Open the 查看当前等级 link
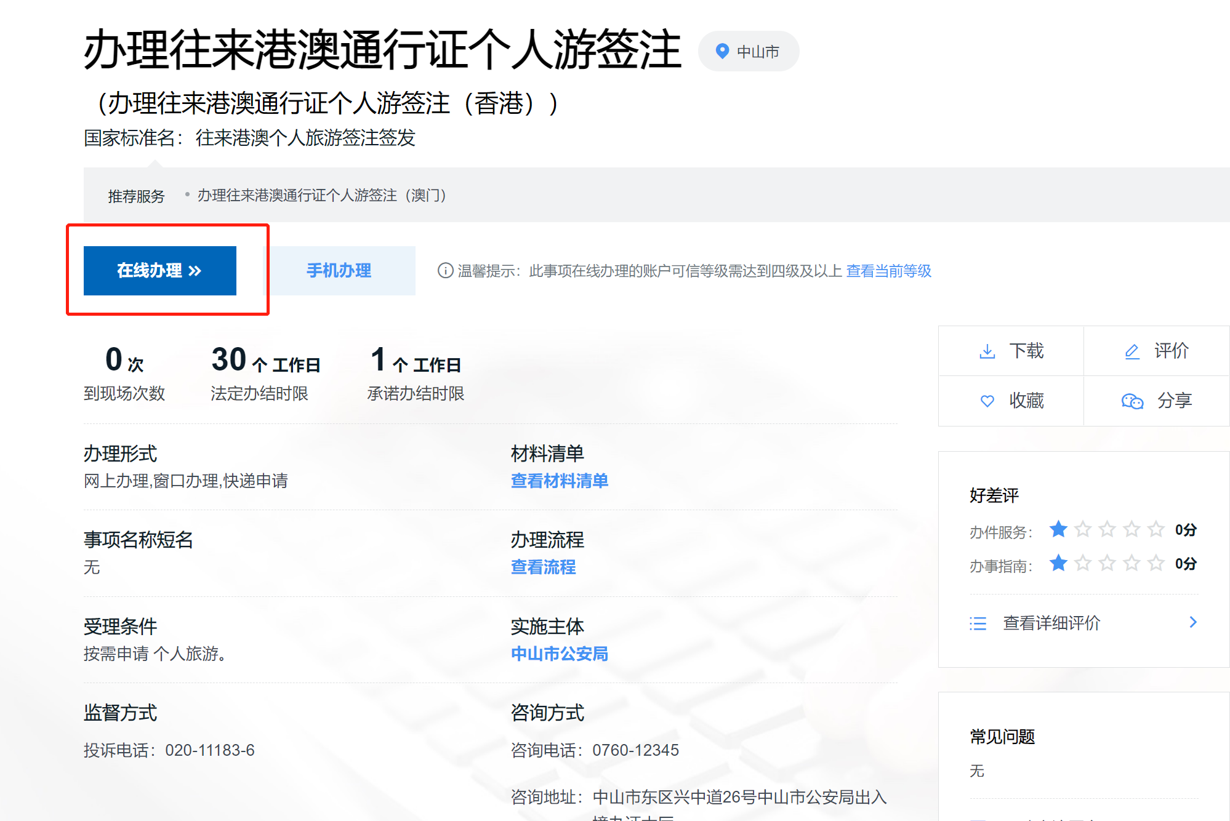 (x=888, y=271)
